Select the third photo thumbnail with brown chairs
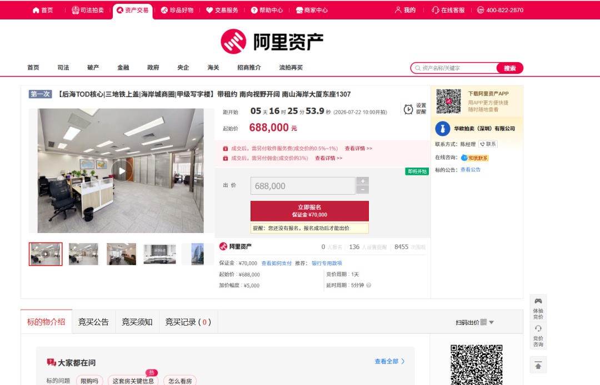 (x=121, y=254)
